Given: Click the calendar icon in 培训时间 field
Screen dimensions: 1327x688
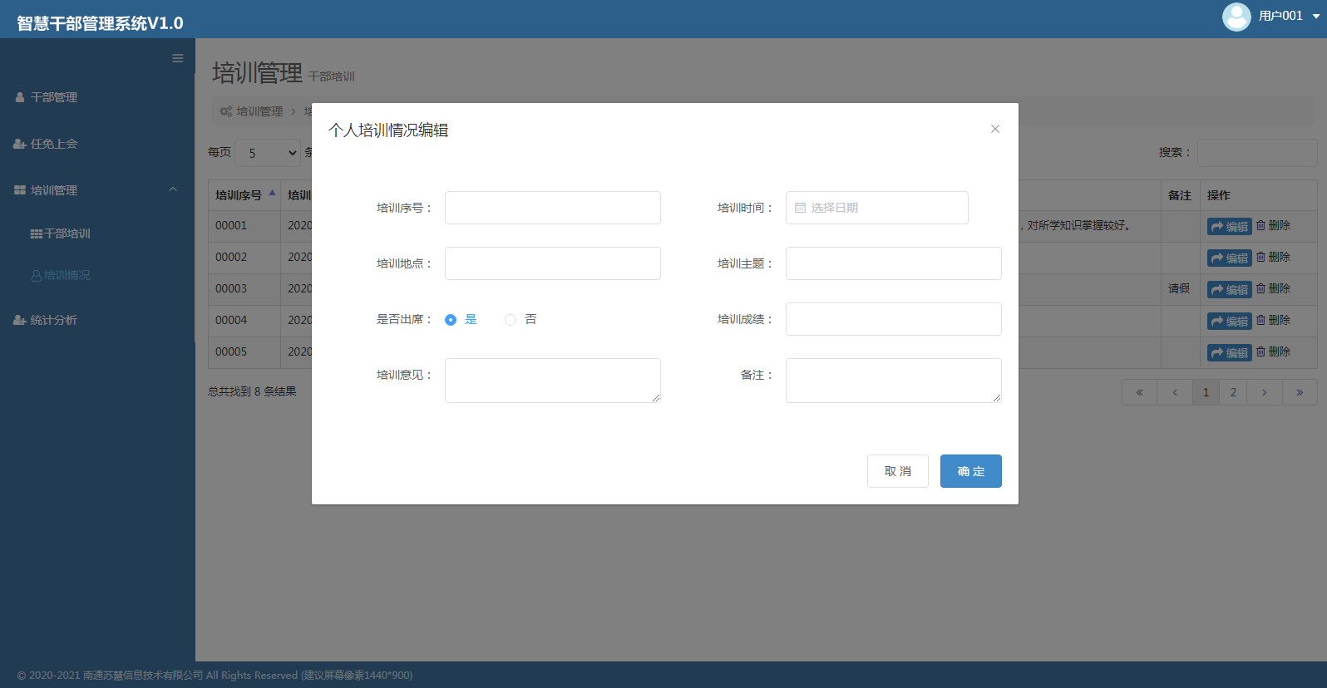Looking at the screenshot, I should [800, 208].
